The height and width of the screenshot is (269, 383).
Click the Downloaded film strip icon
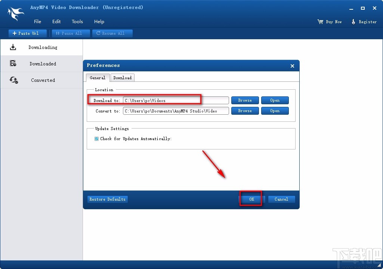13,64
